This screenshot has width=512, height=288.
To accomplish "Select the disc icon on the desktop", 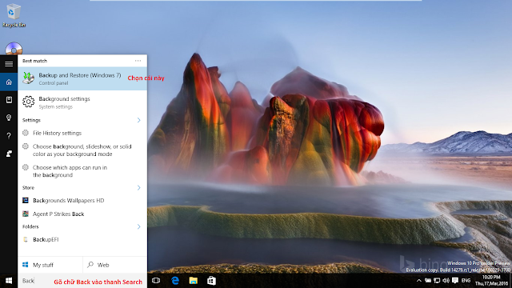I will 14,48.
